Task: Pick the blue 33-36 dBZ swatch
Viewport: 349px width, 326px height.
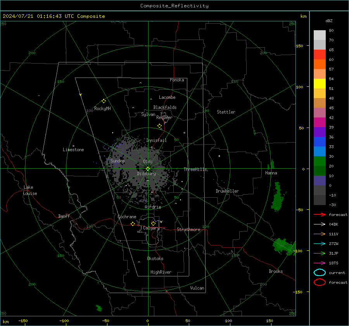Action: (x=320, y=142)
